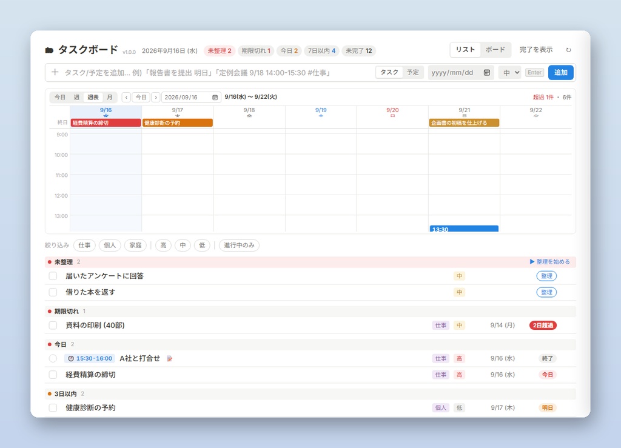Screen dimensions: 621x448
Task: Choose タスク type in the add bar
Action: tap(389, 72)
